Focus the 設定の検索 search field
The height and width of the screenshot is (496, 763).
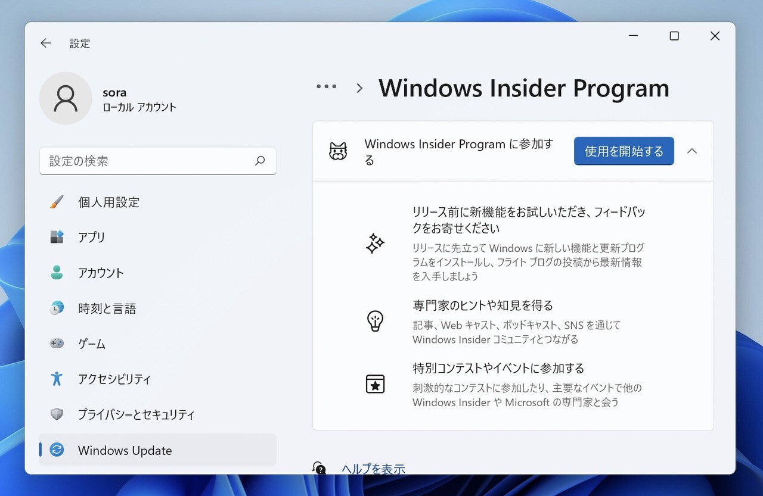158,161
